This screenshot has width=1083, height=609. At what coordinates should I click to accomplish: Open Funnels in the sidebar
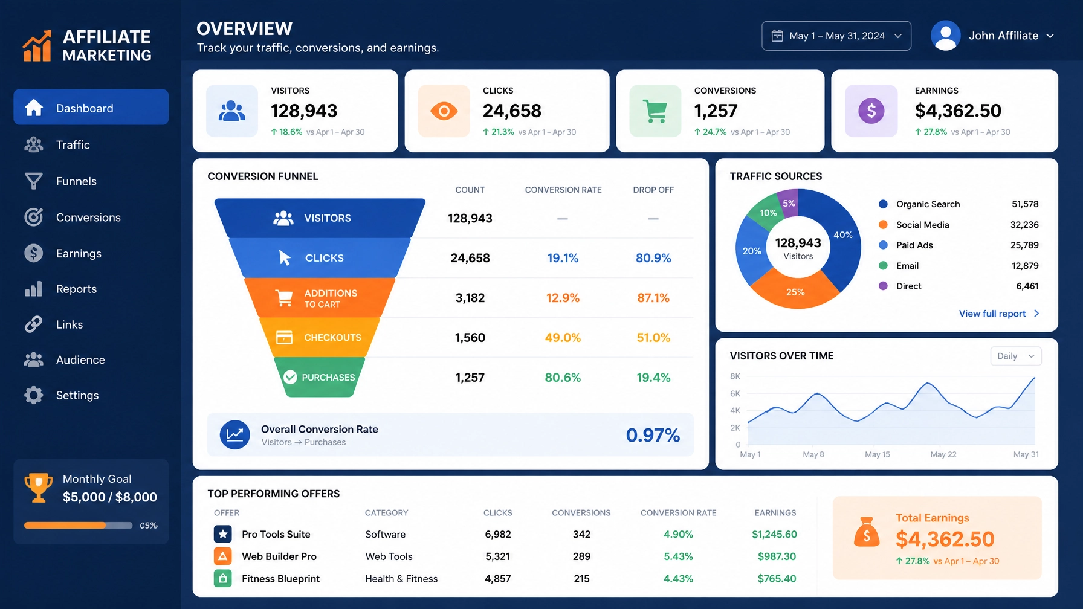coord(91,181)
